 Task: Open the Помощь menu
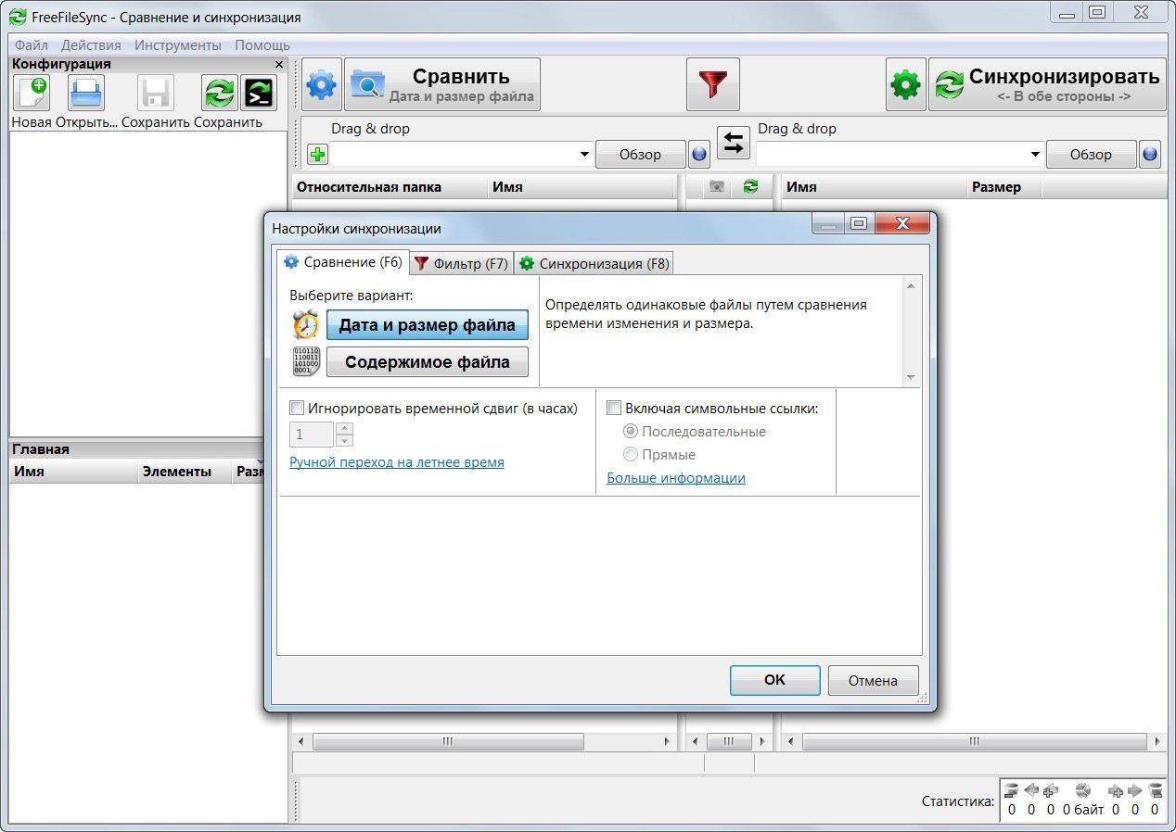point(262,44)
